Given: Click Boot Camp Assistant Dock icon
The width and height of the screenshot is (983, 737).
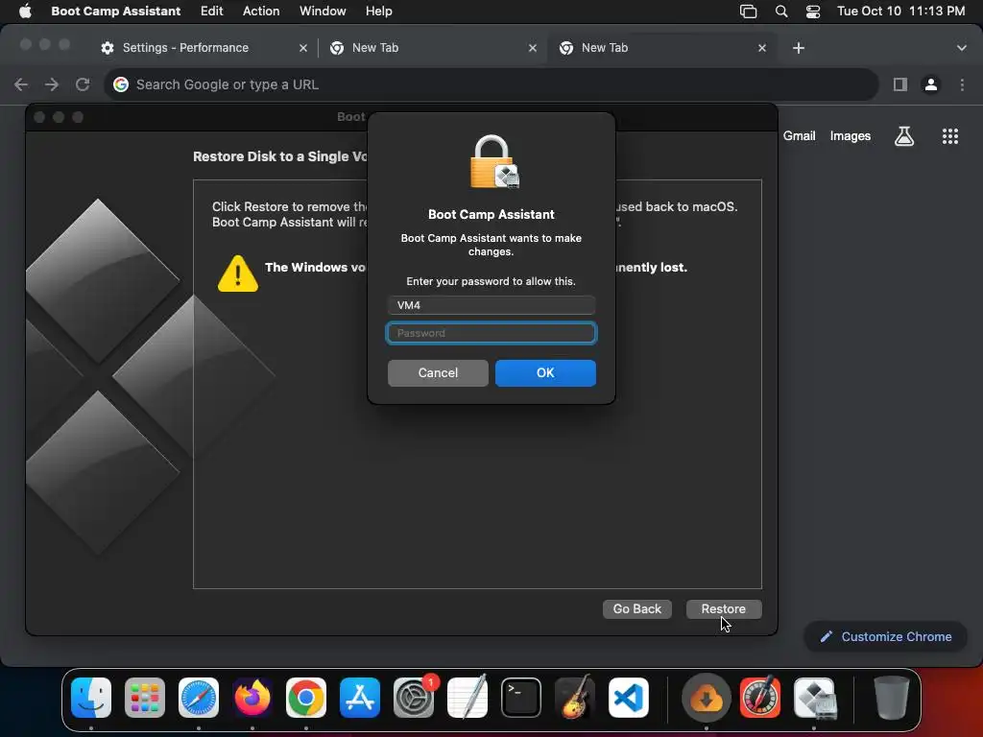Looking at the screenshot, I should [814, 698].
